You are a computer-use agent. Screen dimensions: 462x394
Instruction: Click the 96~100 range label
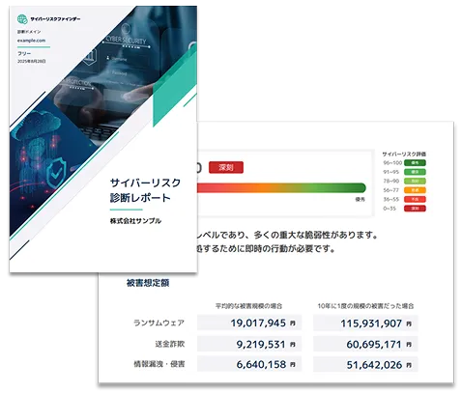coord(392,163)
